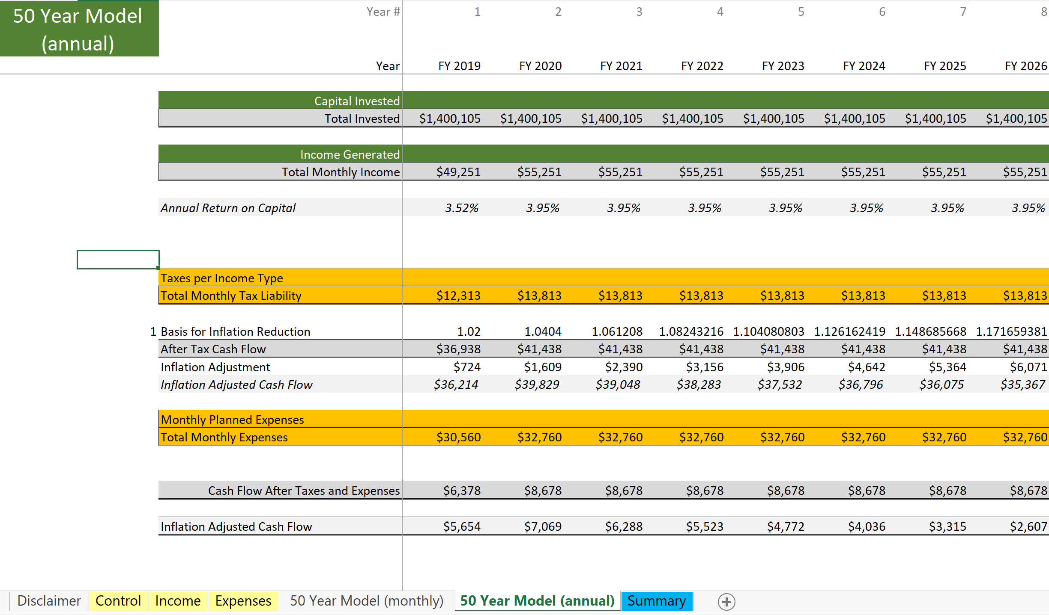
Task: Select the FY 2025 column header
Action: tap(945, 66)
